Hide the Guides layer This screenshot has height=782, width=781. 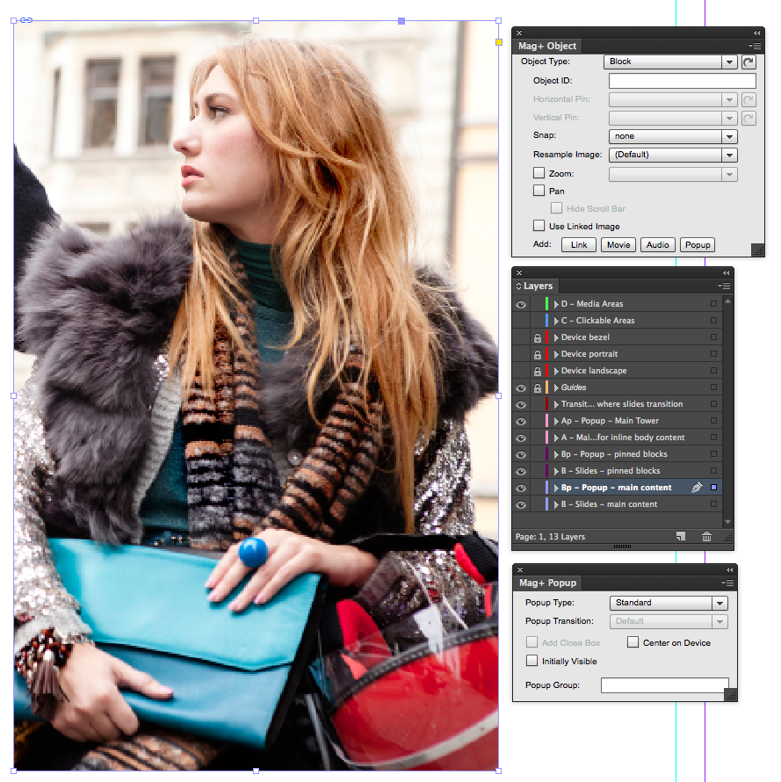pos(521,388)
